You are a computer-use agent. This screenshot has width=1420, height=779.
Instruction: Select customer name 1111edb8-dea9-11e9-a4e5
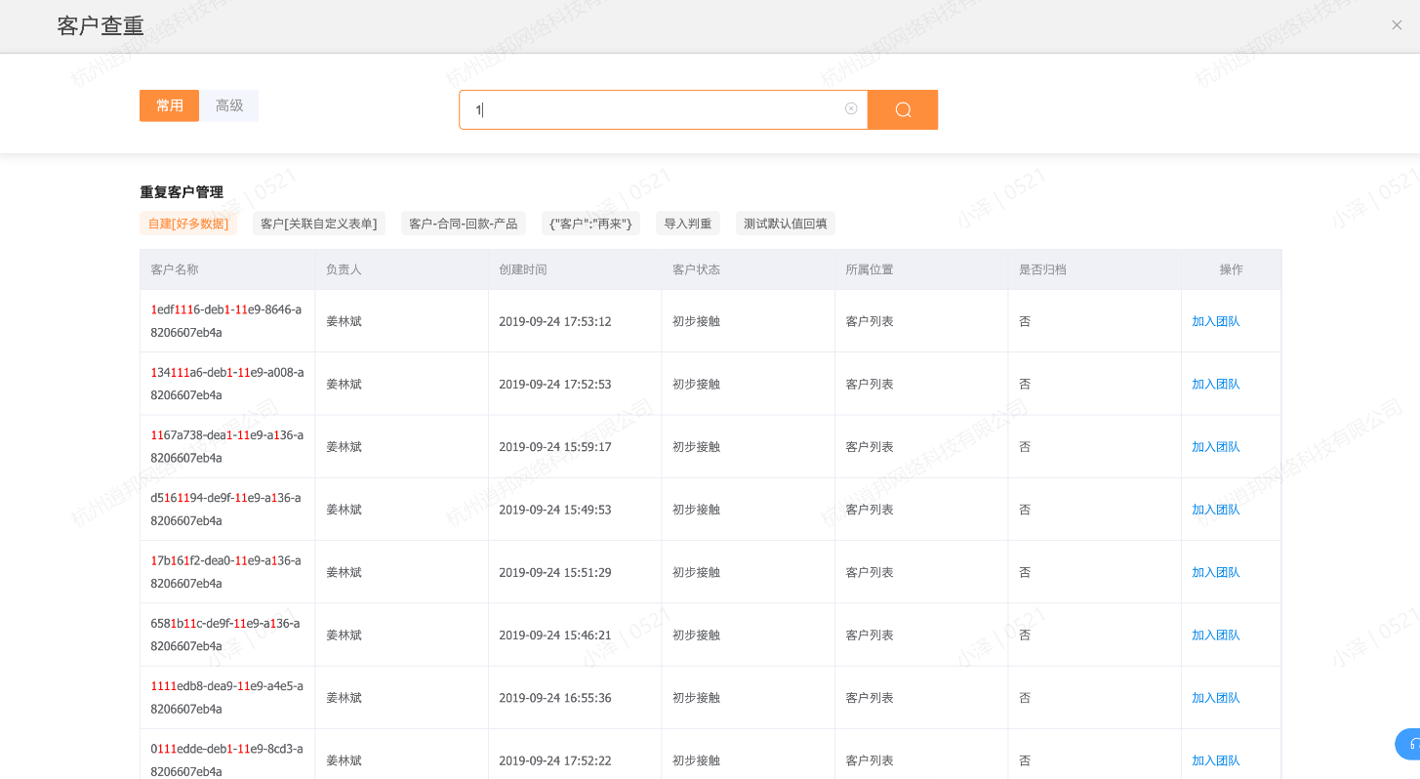227,697
